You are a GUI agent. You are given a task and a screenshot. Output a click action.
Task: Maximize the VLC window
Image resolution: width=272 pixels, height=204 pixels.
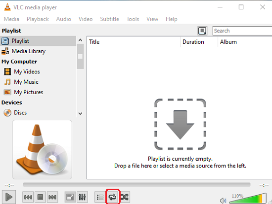pyautogui.click(x=241, y=7)
